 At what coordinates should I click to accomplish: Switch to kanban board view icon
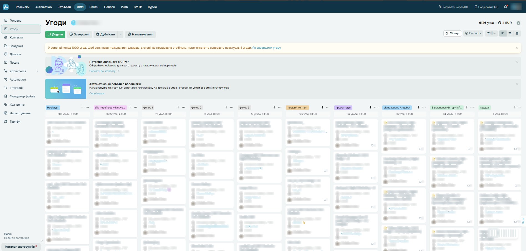[x=502, y=33]
